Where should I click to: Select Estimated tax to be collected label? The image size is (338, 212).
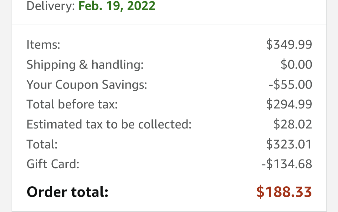click(x=109, y=124)
